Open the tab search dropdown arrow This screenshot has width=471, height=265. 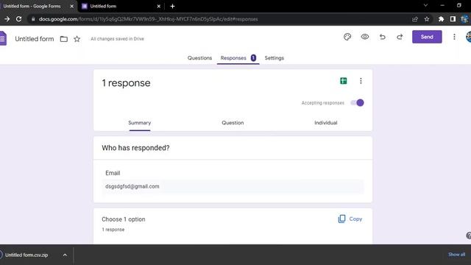point(425,5)
